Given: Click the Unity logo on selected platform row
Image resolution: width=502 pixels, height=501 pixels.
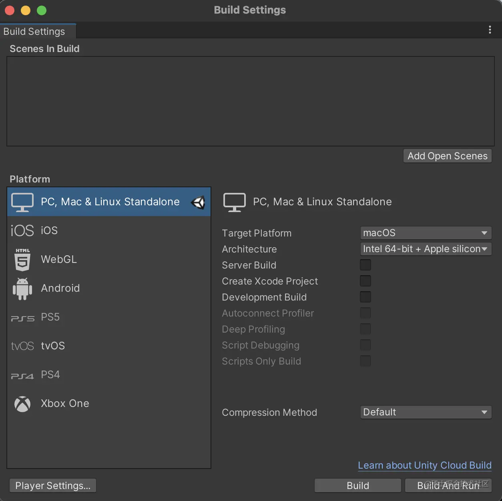Looking at the screenshot, I should point(198,202).
